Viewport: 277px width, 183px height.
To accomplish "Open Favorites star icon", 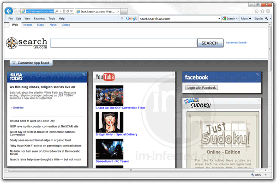I will (x=262, y=11).
